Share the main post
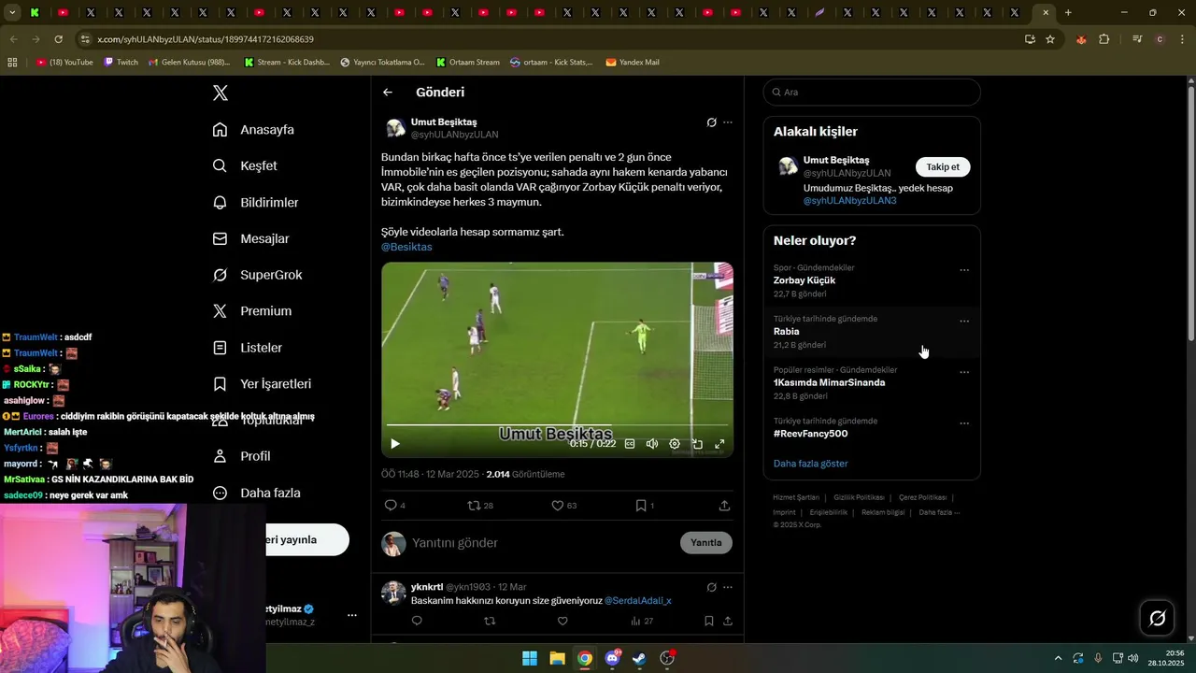Image resolution: width=1196 pixels, height=673 pixels. 724,506
